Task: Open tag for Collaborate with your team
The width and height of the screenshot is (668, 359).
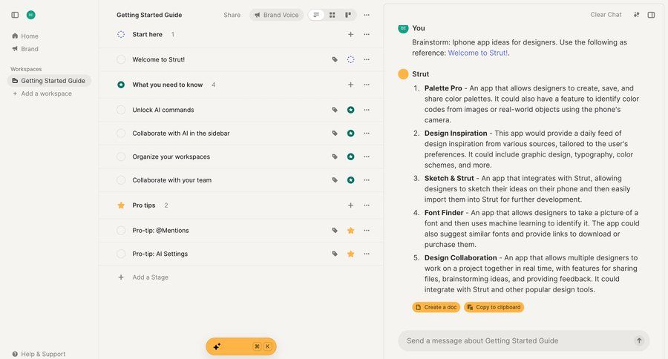Action: point(335,180)
